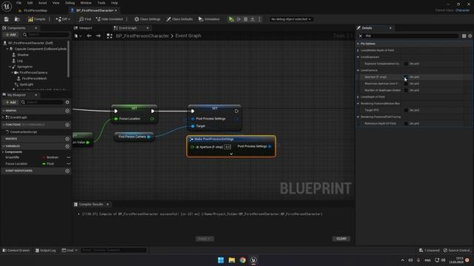Open Details property matrix grid icon
Viewport: 474px width, 266px height.
coord(464,36)
